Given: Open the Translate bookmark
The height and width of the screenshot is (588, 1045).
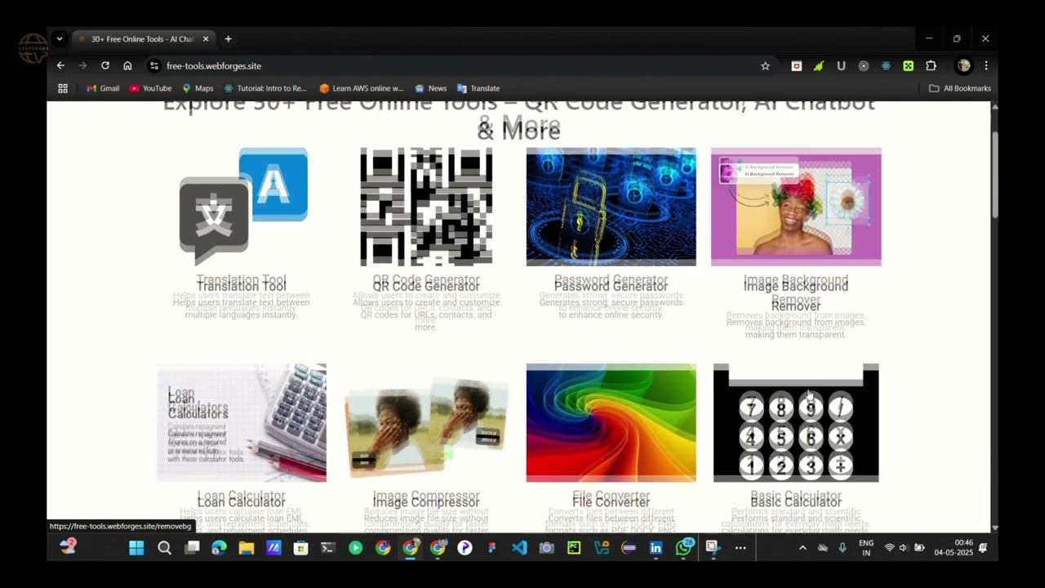Looking at the screenshot, I should [478, 88].
